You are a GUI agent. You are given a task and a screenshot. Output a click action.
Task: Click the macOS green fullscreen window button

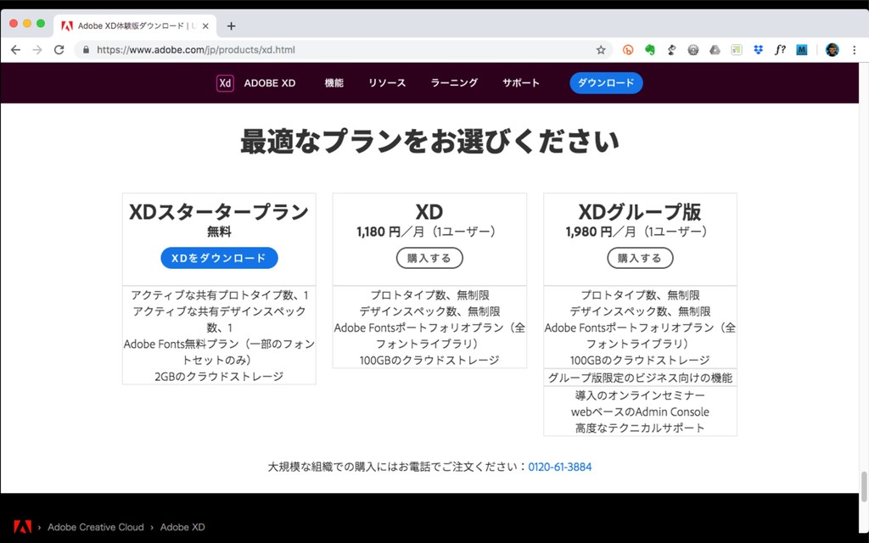(x=41, y=23)
